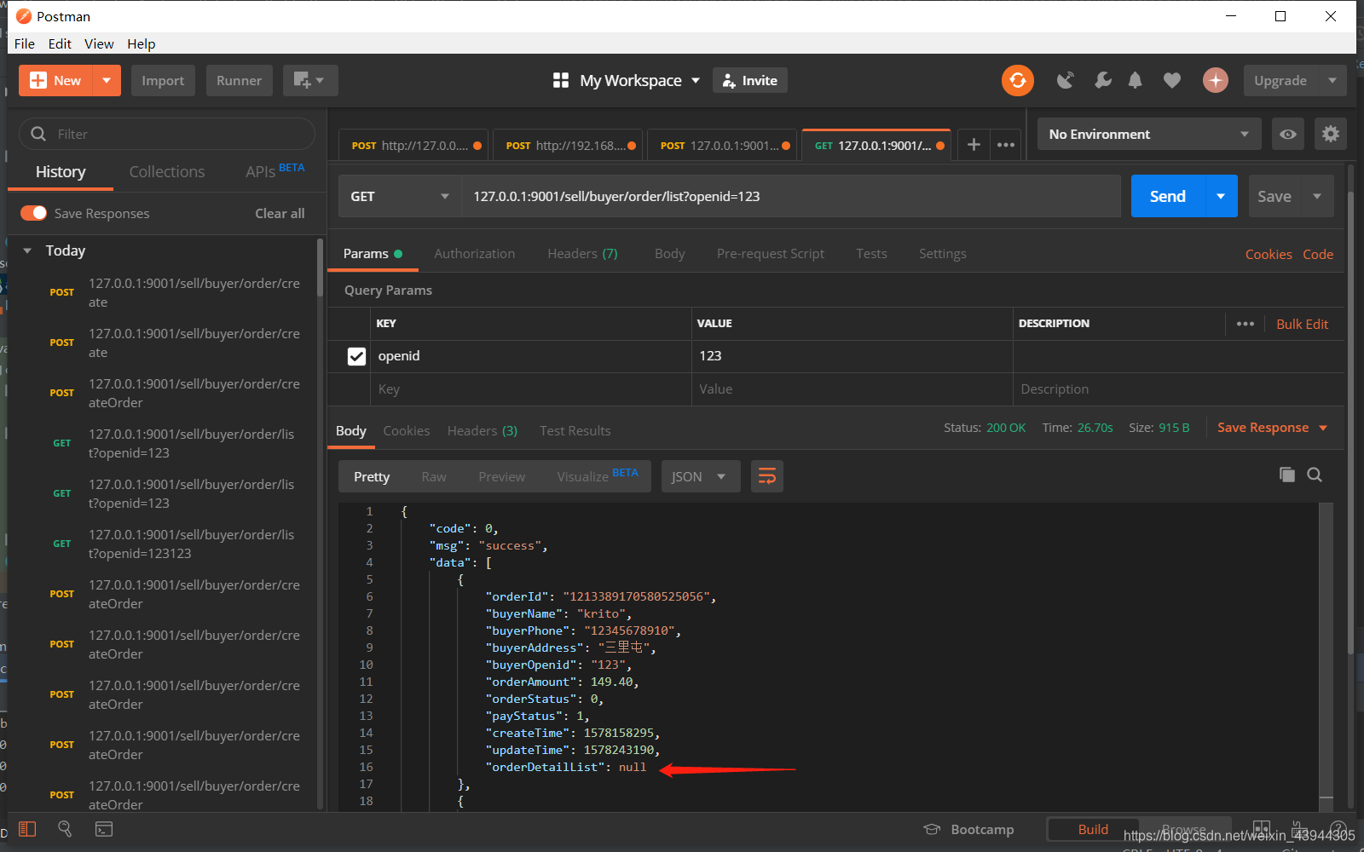Open query params column options dots
The image size is (1364, 852).
(x=1246, y=324)
